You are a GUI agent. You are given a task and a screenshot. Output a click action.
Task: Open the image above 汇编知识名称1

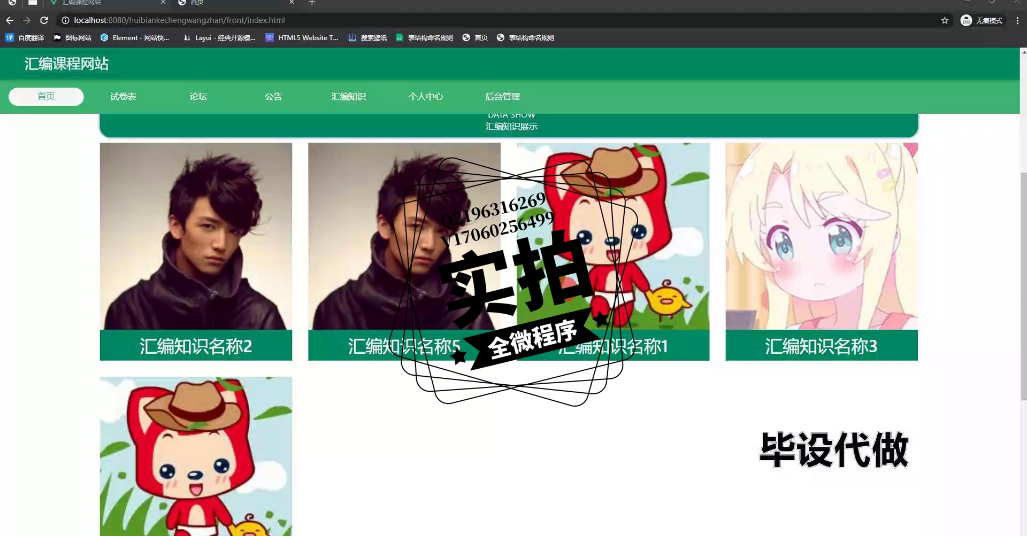click(x=613, y=236)
